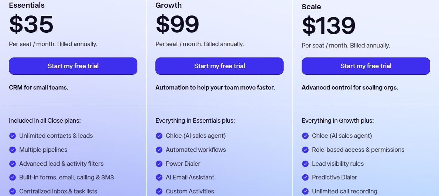This screenshot has width=439, height=196.
Task: Click checkmark icon beside Automated workflows
Action: pyautogui.click(x=159, y=150)
